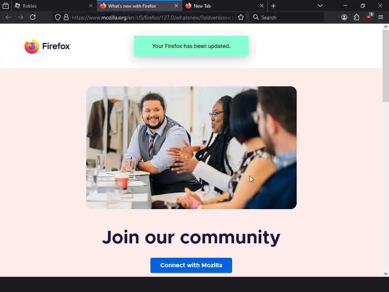
Task: Bookmark this page with the star icon
Action: click(240, 17)
